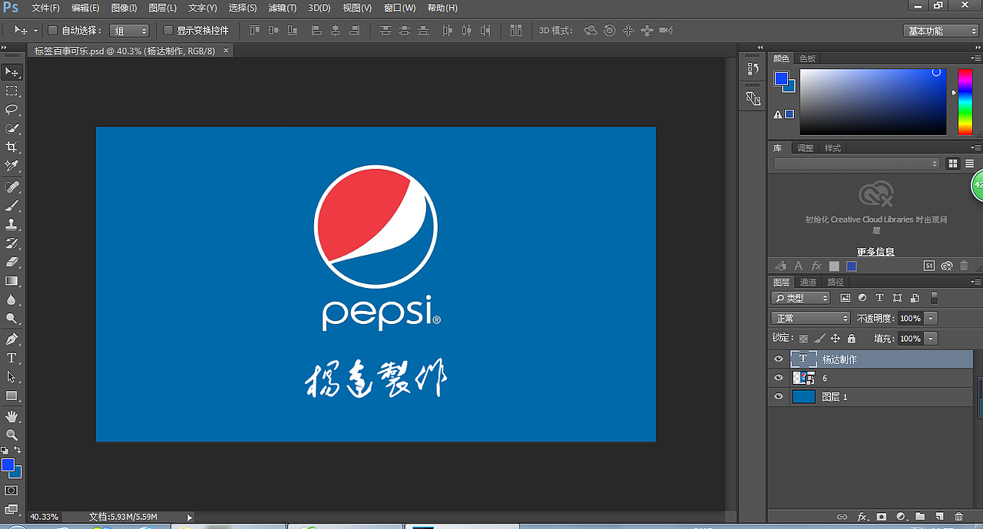Select the Pen tool

pyautogui.click(x=12, y=339)
